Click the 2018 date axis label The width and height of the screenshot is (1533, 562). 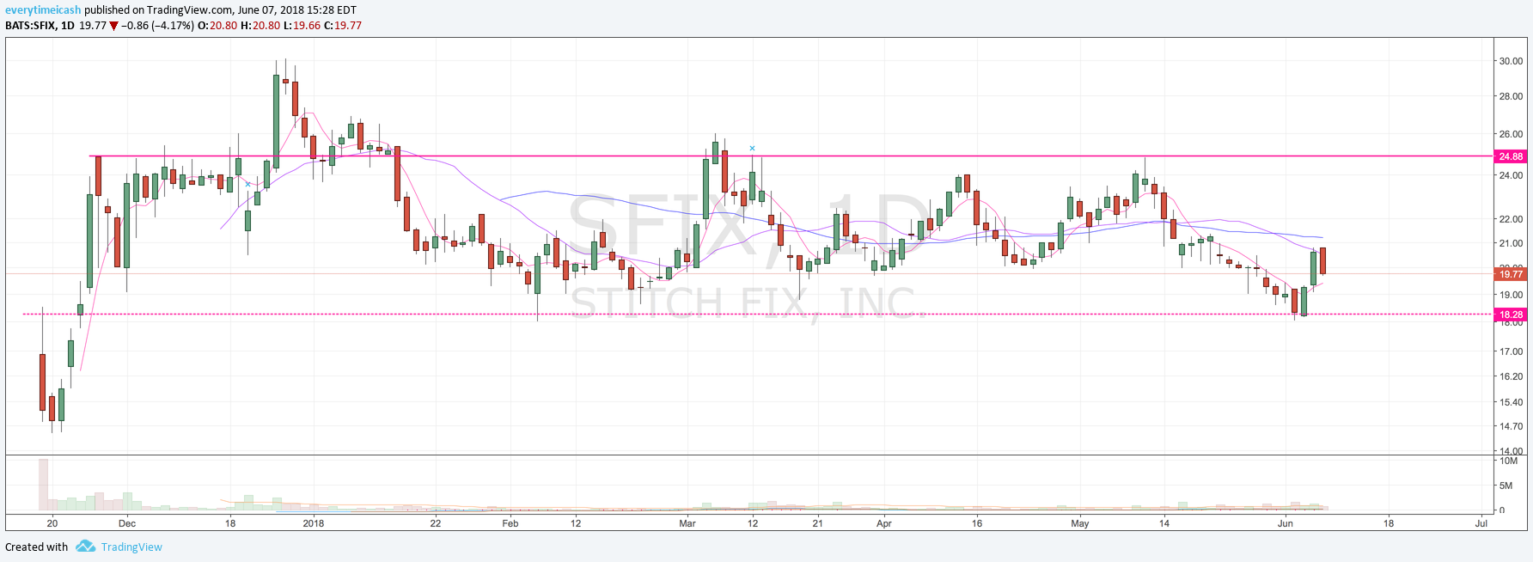tap(314, 523)
